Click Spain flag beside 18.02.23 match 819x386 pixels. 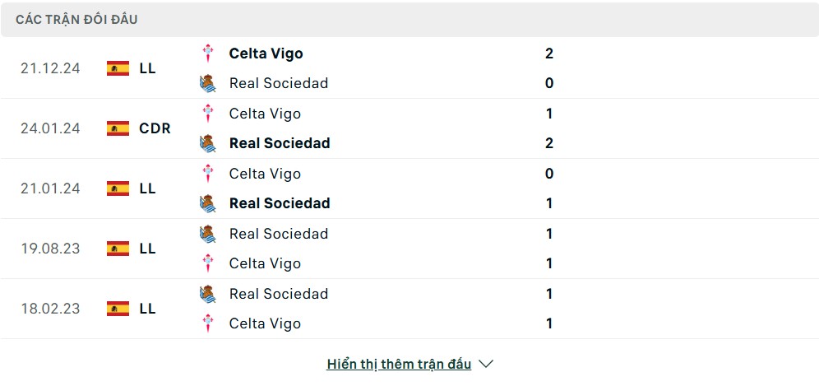pyautogui.click(x=118, y=309)
